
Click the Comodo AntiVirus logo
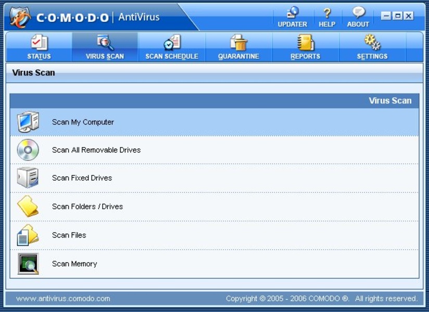point(21,17)
